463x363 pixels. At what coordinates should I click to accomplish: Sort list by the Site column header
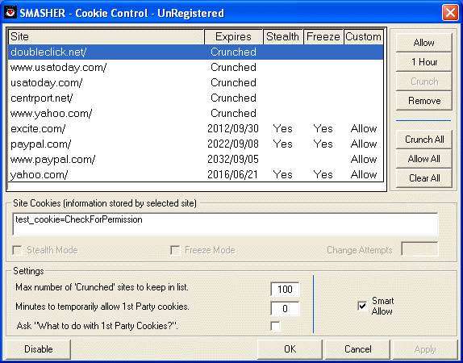coord(106,36)
